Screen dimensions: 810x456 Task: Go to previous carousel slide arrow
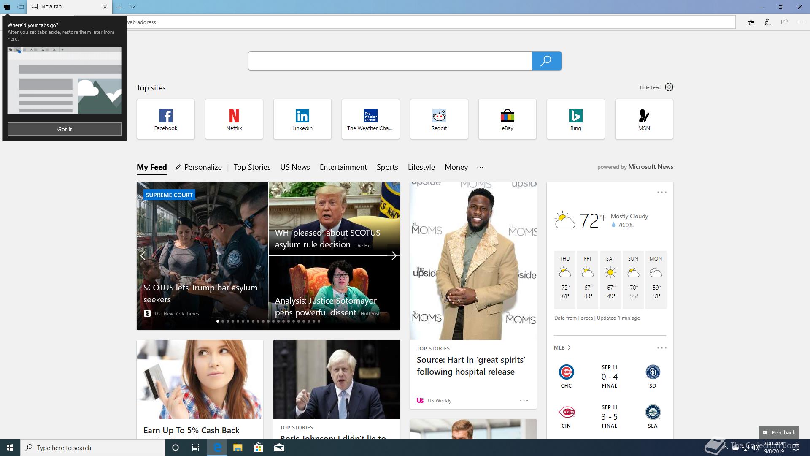click(143, 255)
